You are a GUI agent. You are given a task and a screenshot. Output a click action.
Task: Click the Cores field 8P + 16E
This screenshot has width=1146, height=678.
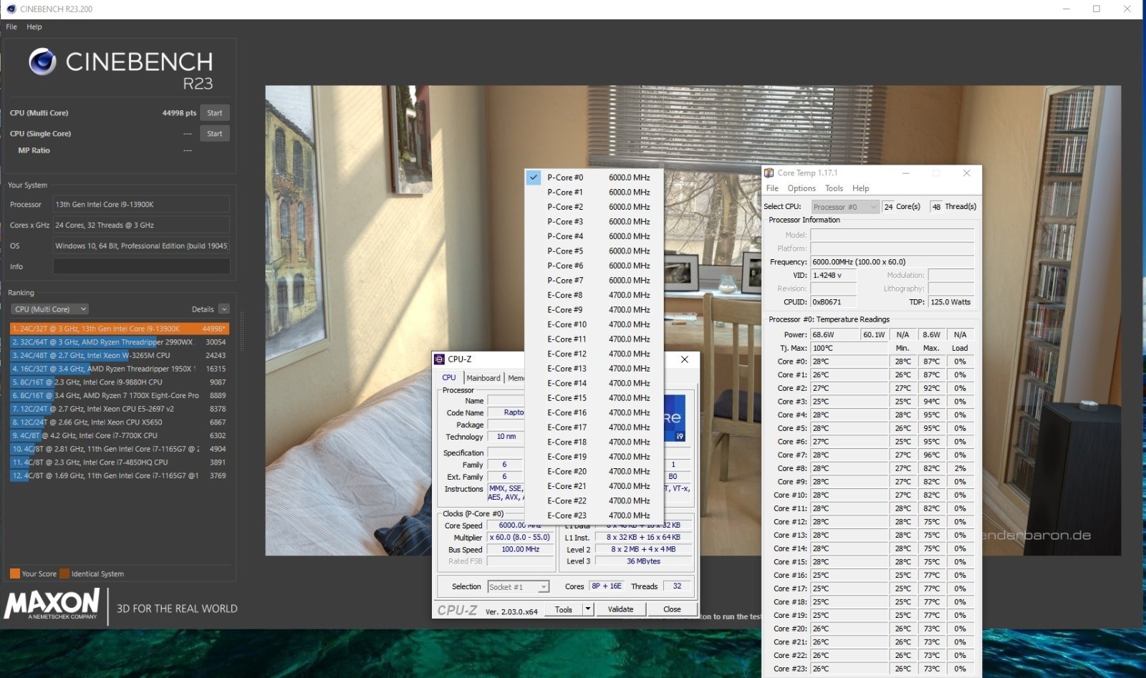tap(606, 586)
